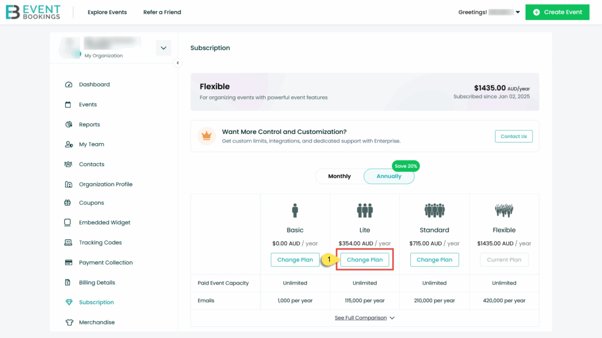This screenshot has height=338, width=602.
Task: Click the Event Bookings logo
Action: click(33, 12)
